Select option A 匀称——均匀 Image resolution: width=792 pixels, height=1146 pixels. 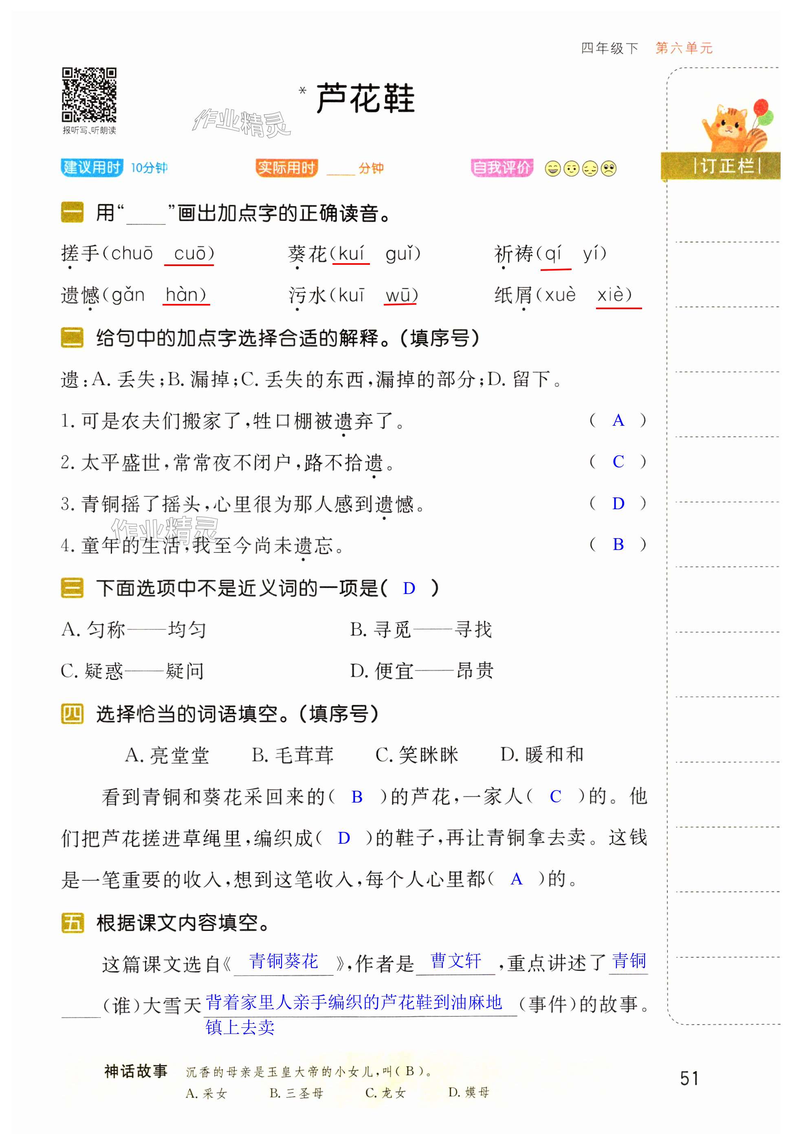(x=133, y=629)
